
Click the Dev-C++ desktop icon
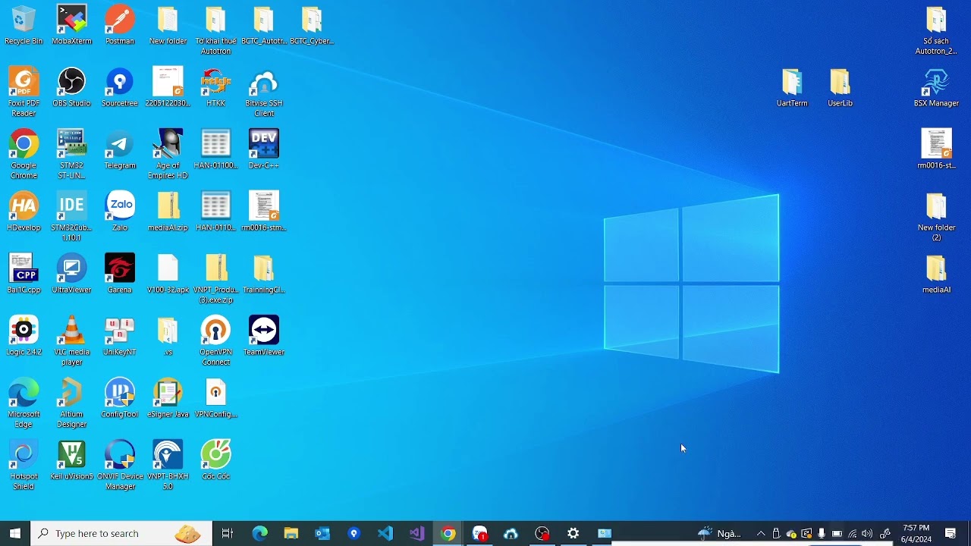click(x=264, y=149)
